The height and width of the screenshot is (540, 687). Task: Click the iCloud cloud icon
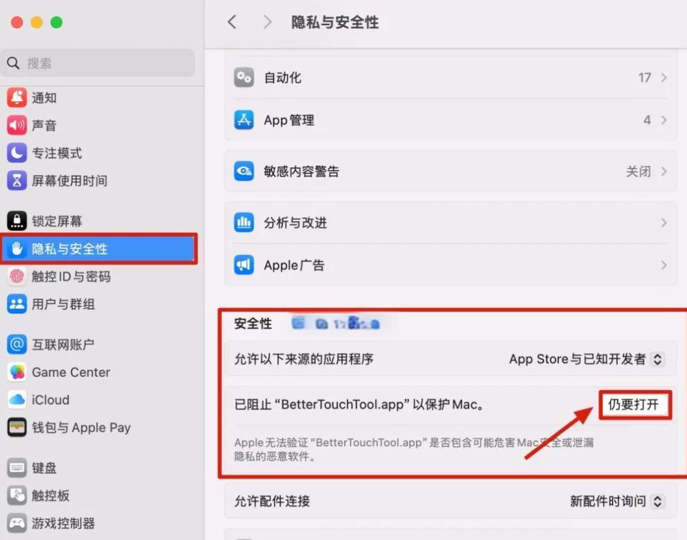tap(17, 400)
